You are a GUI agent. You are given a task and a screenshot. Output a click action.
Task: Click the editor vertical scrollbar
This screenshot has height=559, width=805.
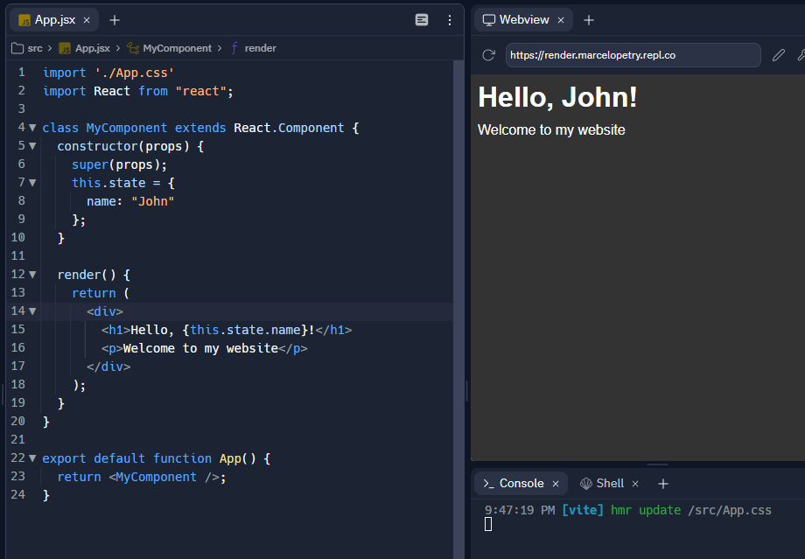(x=458, y=308)
